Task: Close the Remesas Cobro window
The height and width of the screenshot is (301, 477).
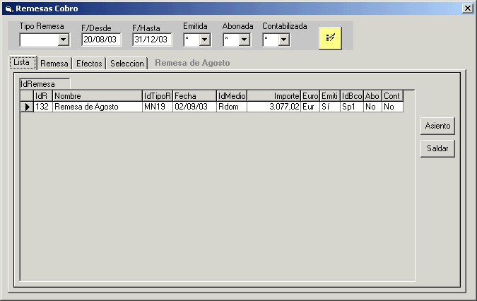Action: [x=467, y=8]
